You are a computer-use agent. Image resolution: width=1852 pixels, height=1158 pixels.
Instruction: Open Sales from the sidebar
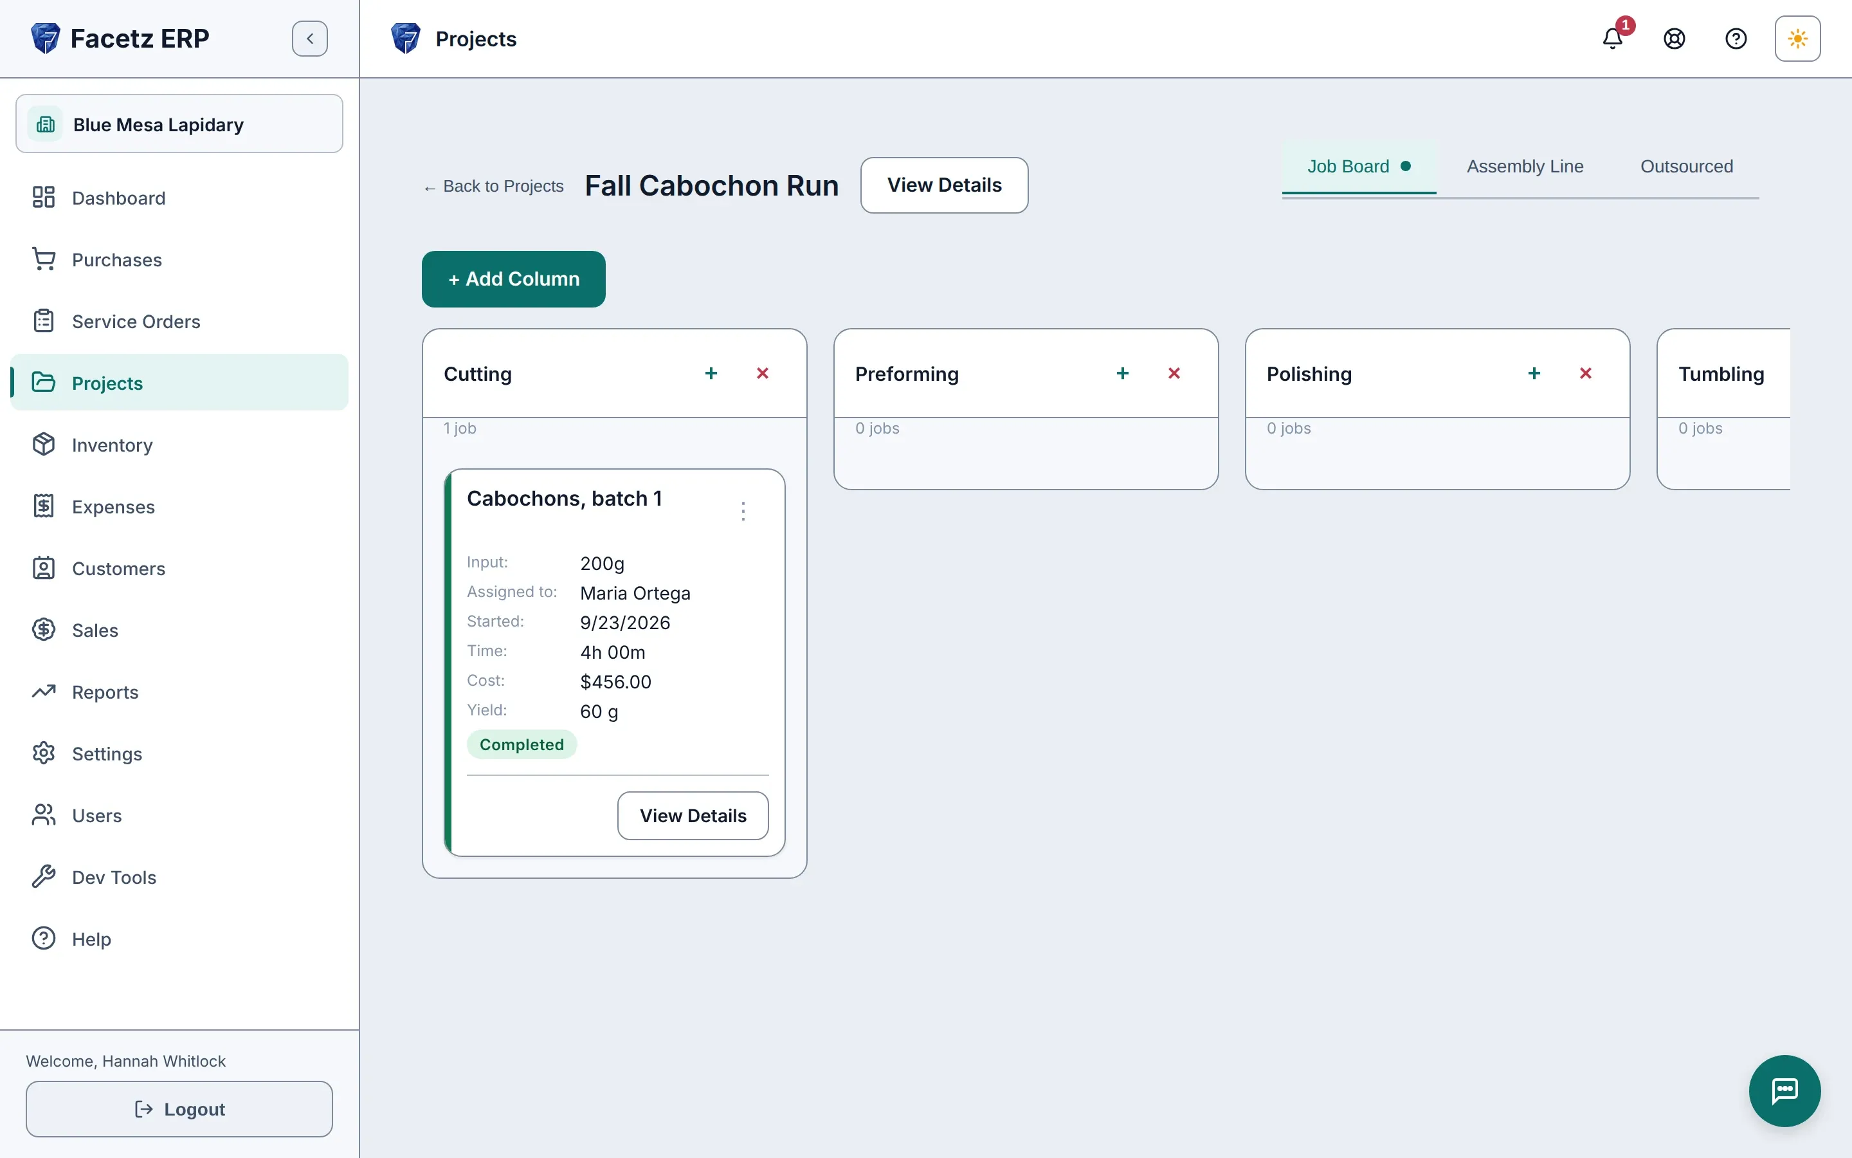pos(179,630)
